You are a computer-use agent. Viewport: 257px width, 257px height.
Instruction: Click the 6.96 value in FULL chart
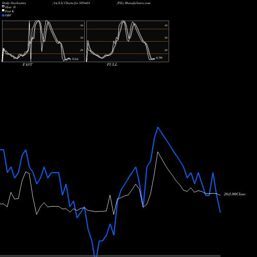click(159, 58)
